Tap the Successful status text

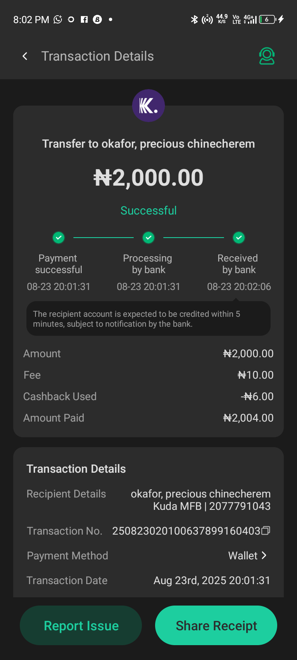(148, 210)
